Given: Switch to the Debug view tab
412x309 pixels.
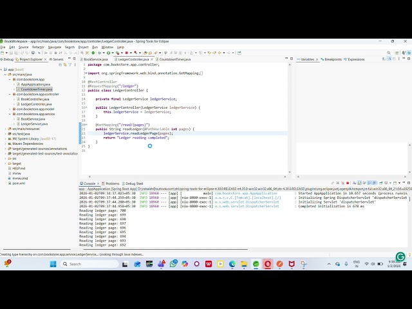Looking at the screenshot, I should pos(7,59).
